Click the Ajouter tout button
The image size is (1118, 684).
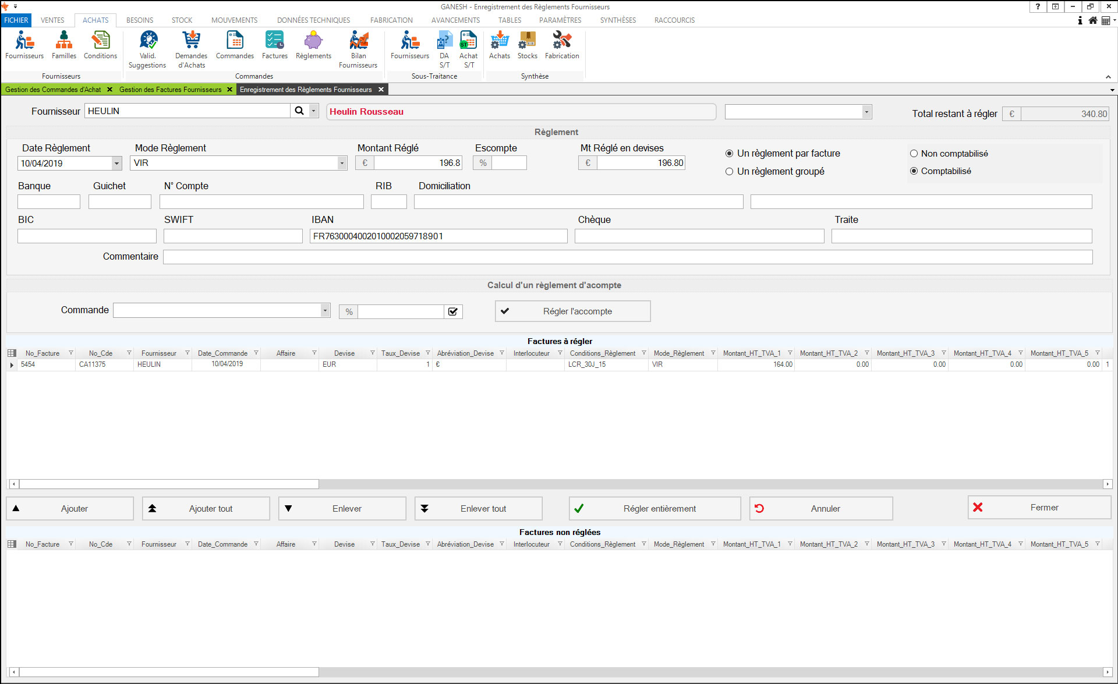click(x=206, y=508)
